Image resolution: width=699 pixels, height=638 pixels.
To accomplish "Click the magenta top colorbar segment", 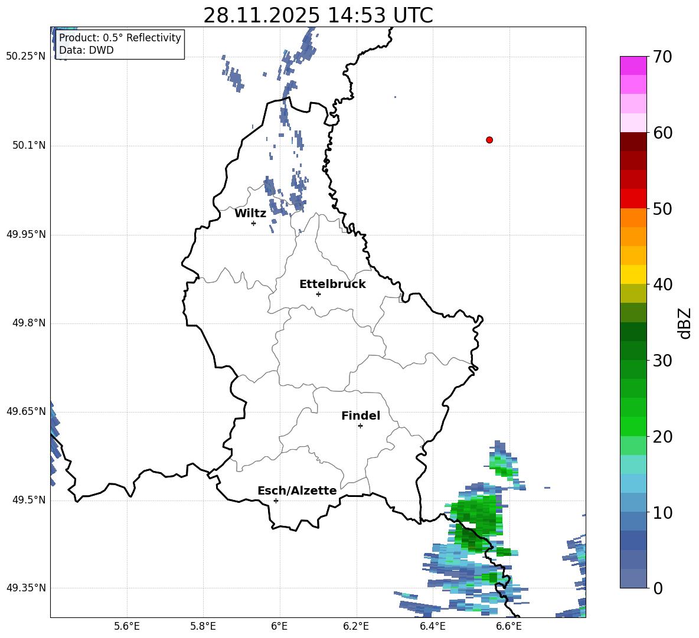I will 633,66.
